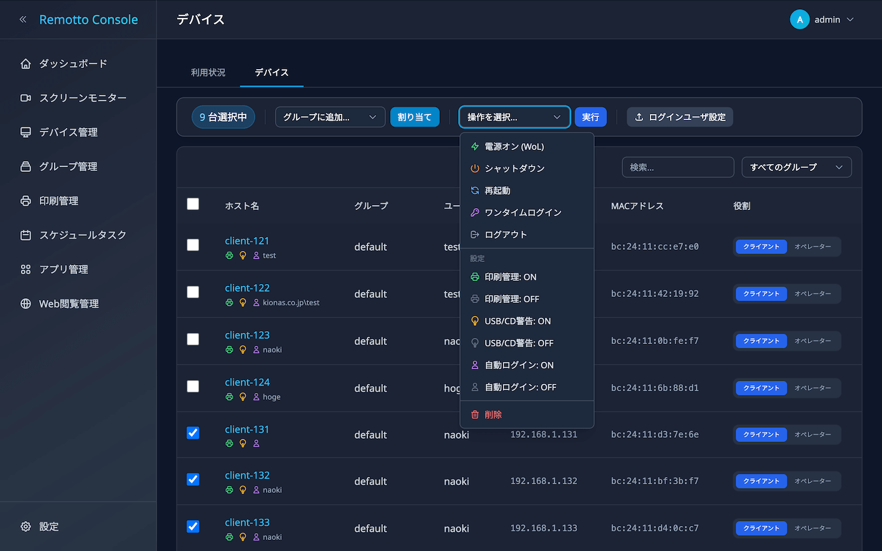The width and height of the screenshot is (882, 551).
Task: Open settings gear icon in sidebar
Action: point(26,527)
